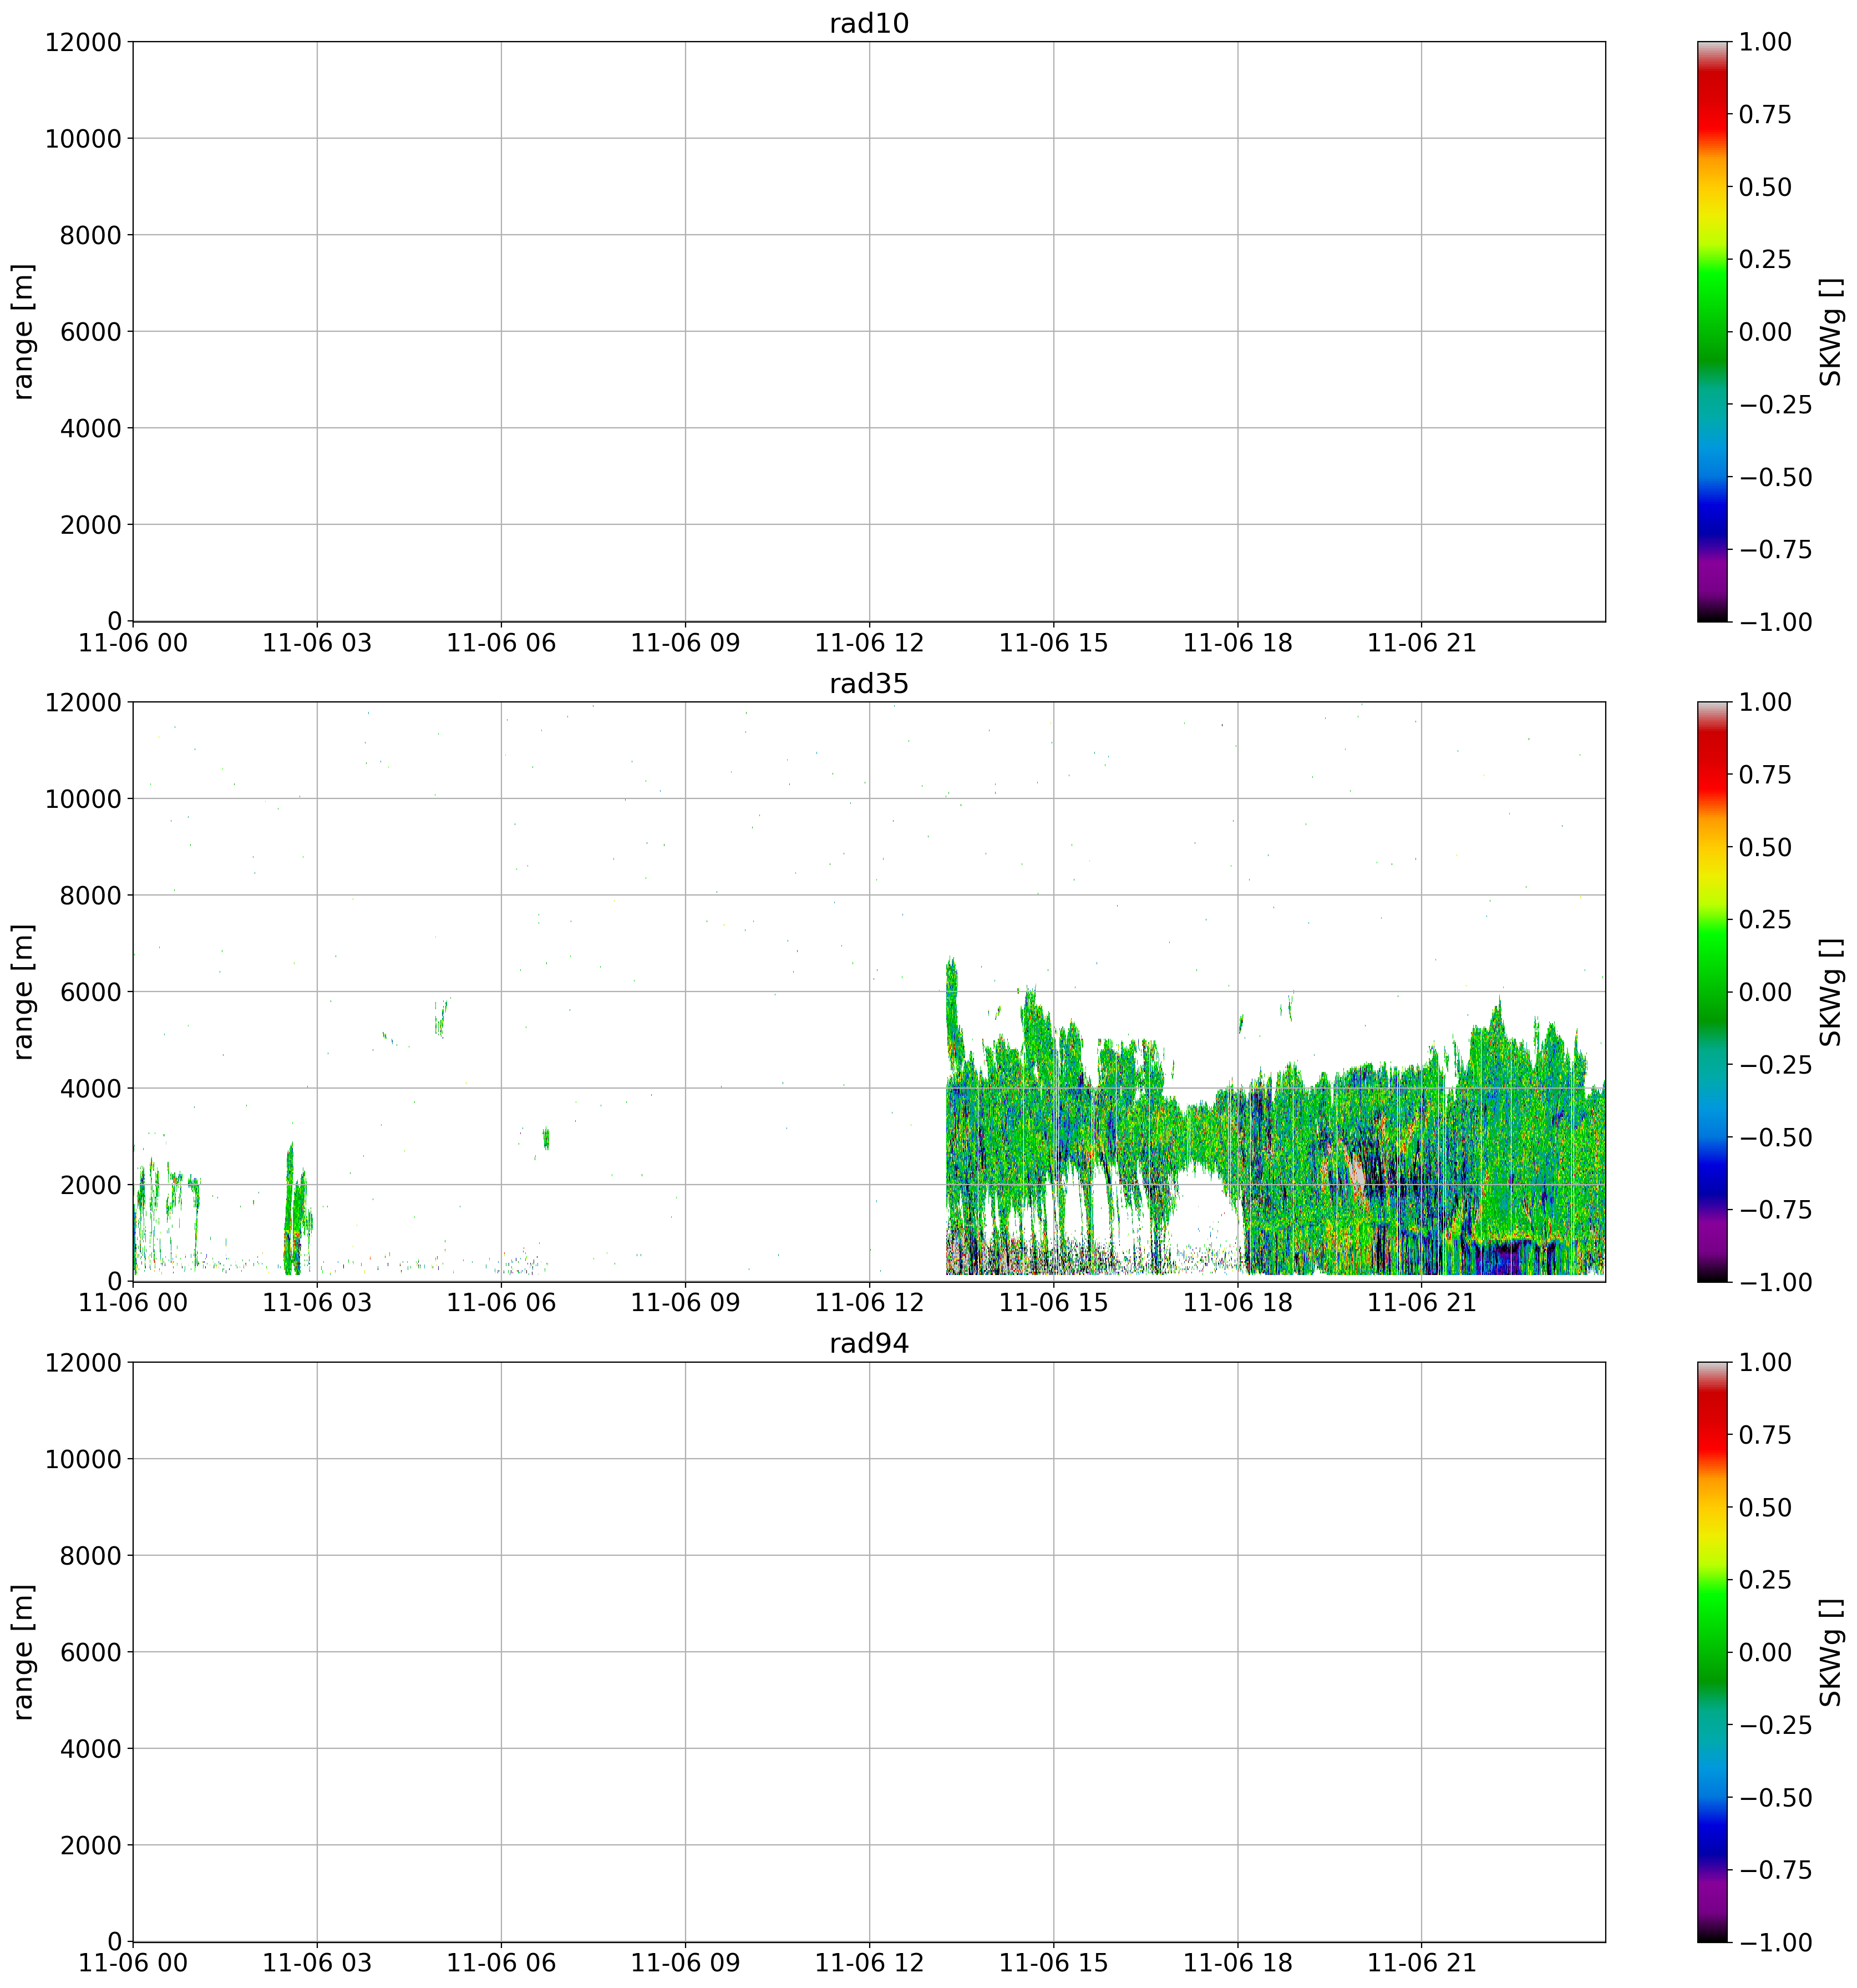Click the rad94 plot title
Viewport: 1857px width, 1988px height.
tap(869, 1344)
